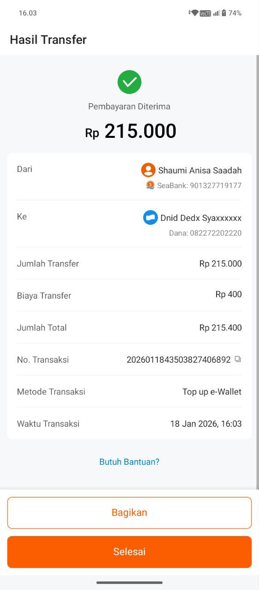Viewport: 259px width, 590px height.
Task: Tap the VoLTE indicator in the status bar
Action: coord(206,13)
